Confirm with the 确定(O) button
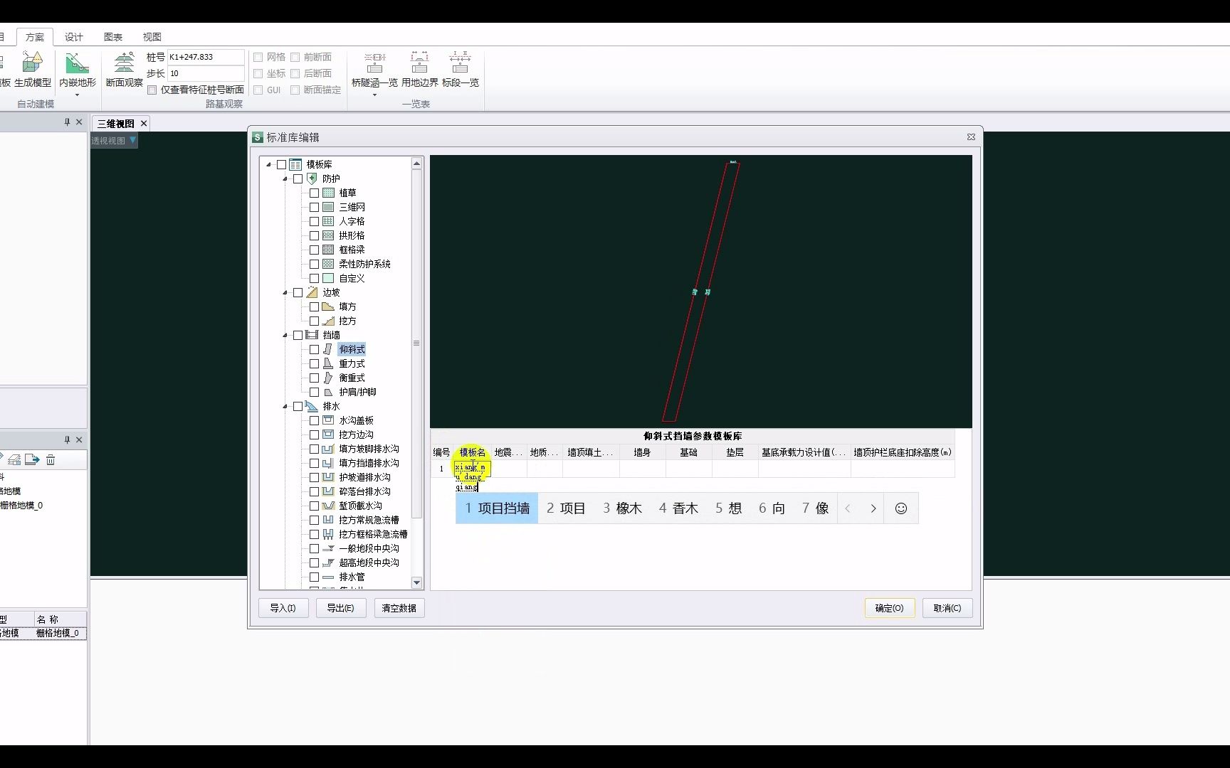This screenshot has width=1230, height=768. pyautogui.click(x=890, y=608)
